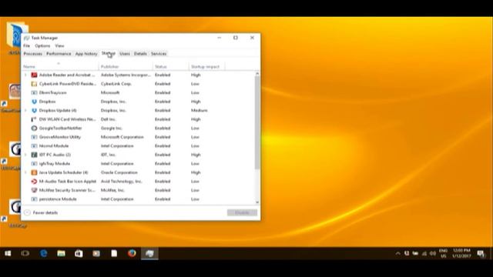493x277 pixels.
Task: Click the igfxTray Module row icon
Action: pos(34,164)
